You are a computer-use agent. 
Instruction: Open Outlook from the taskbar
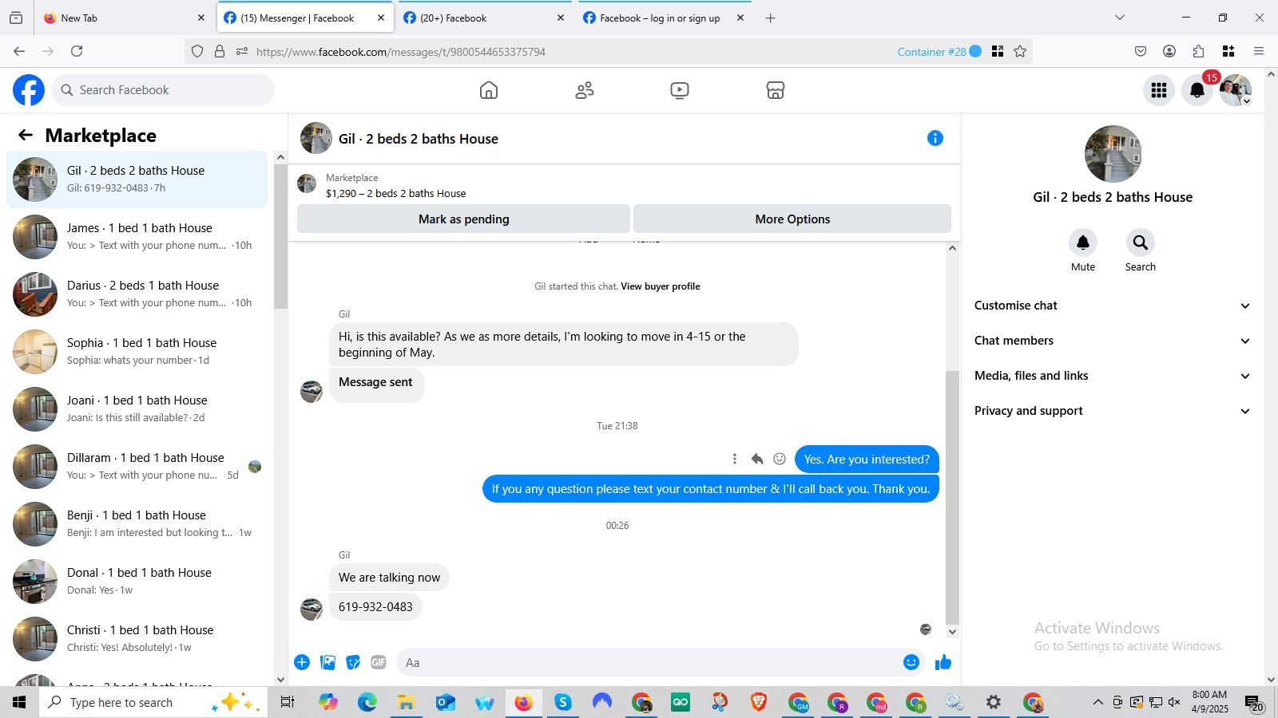pos(445,702)
